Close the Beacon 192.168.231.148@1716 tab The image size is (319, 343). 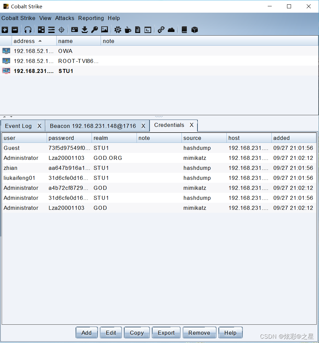click(143, 126)
